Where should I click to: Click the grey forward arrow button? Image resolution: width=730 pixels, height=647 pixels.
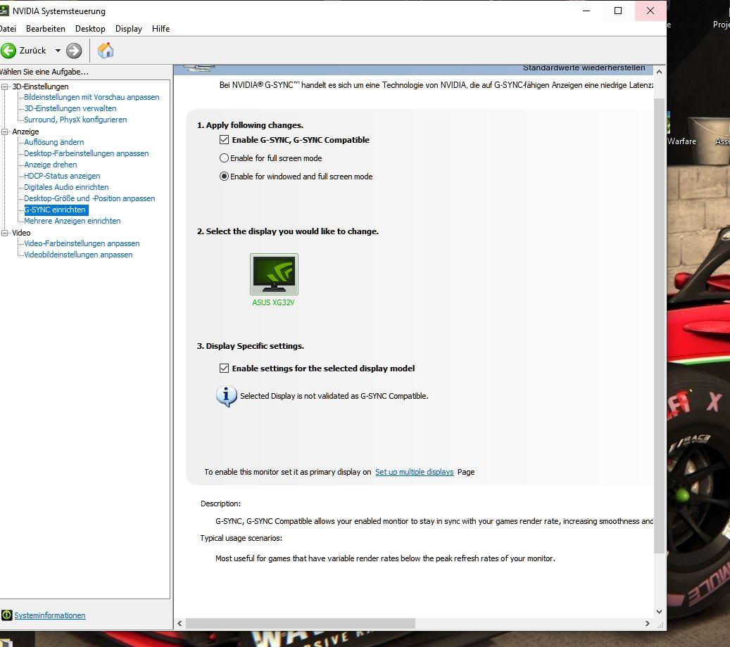click(73, 51)
